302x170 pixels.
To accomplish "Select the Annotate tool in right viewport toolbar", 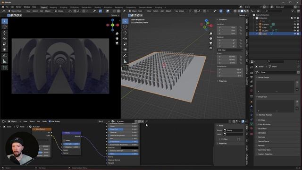I will pyautogui.click(x=125, y=56).
